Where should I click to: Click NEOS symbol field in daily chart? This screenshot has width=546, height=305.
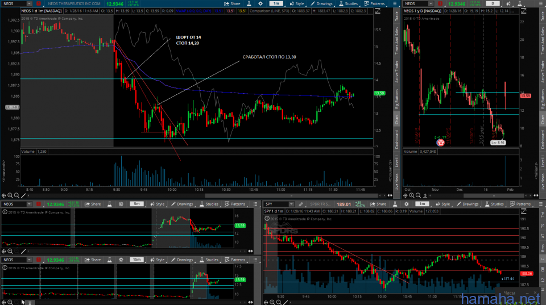(416, 3)
